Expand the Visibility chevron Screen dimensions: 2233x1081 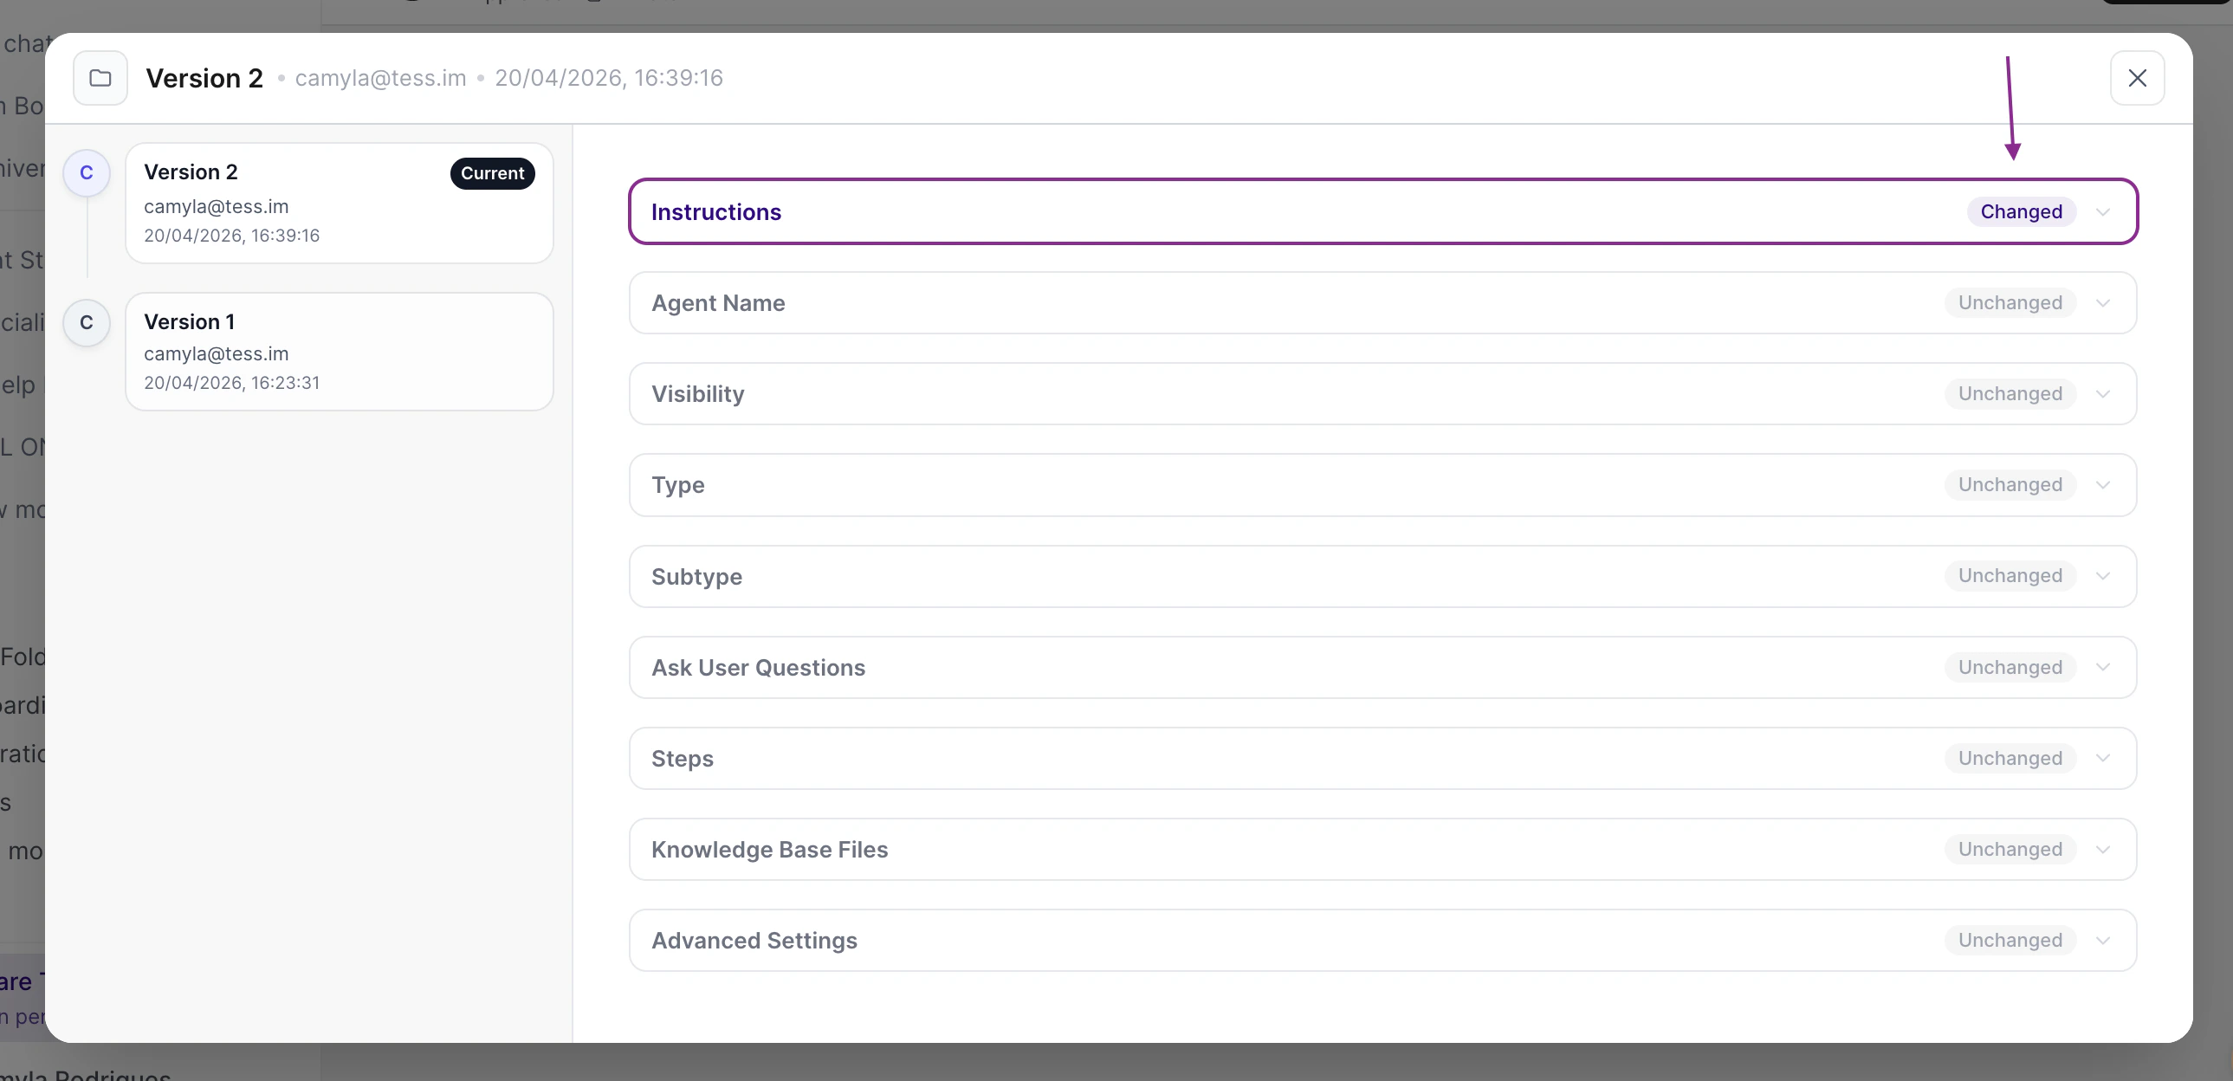point(2102,394)
